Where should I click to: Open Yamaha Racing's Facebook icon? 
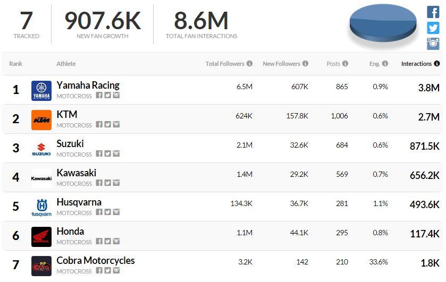click(x=99, y=96)
